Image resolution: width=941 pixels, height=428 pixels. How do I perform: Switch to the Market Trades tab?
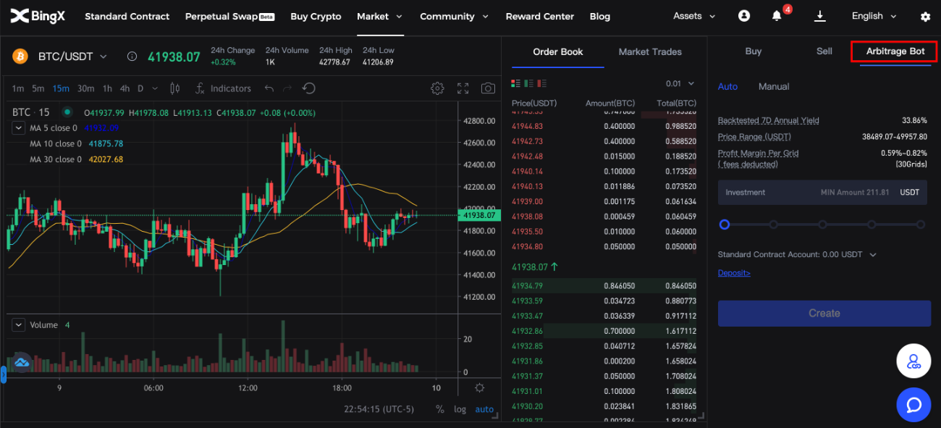coord(650,51)
